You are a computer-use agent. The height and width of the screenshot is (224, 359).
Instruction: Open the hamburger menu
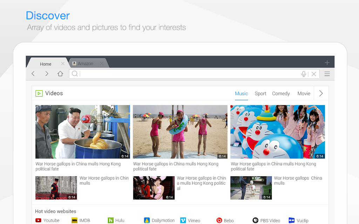coord(327,74)
